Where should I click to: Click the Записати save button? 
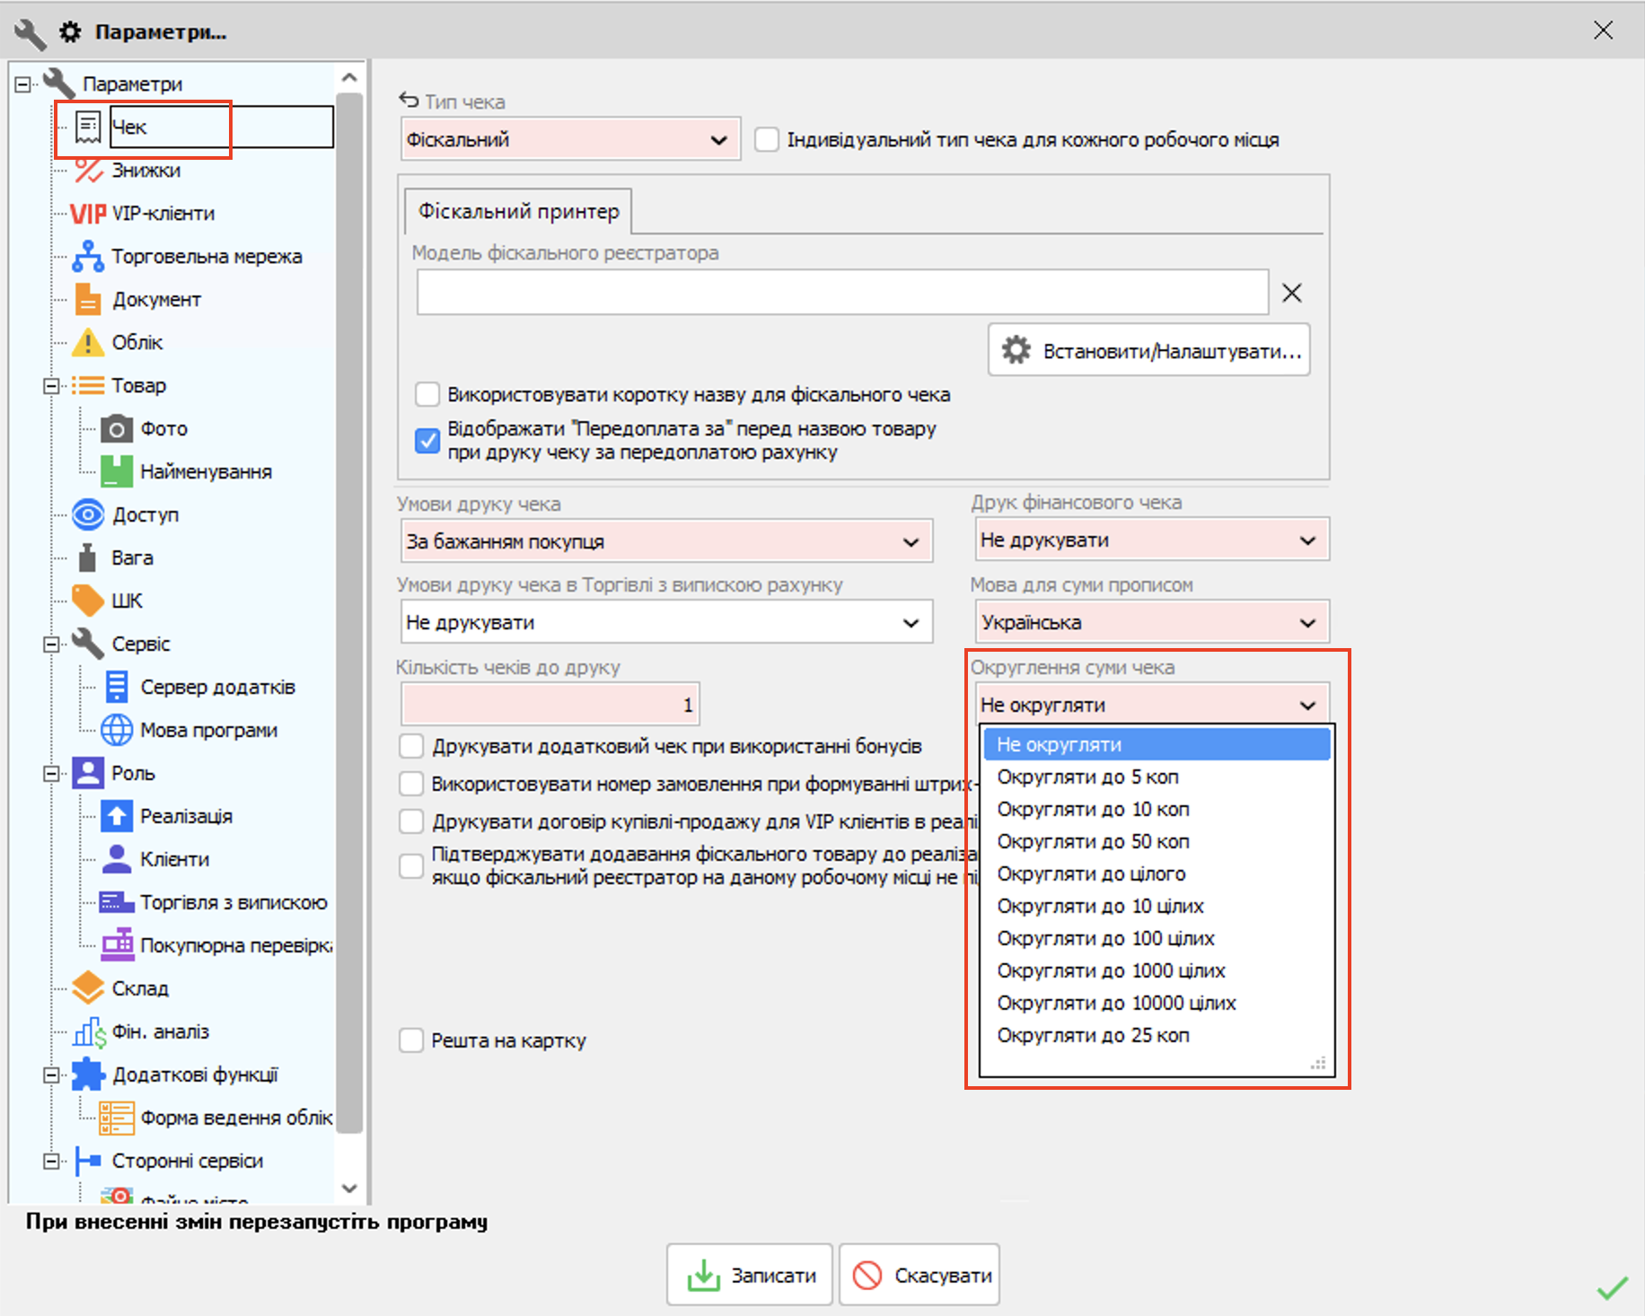click(x=750, y=1275)
